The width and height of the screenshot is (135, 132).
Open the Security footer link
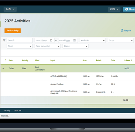click(7, 110)
